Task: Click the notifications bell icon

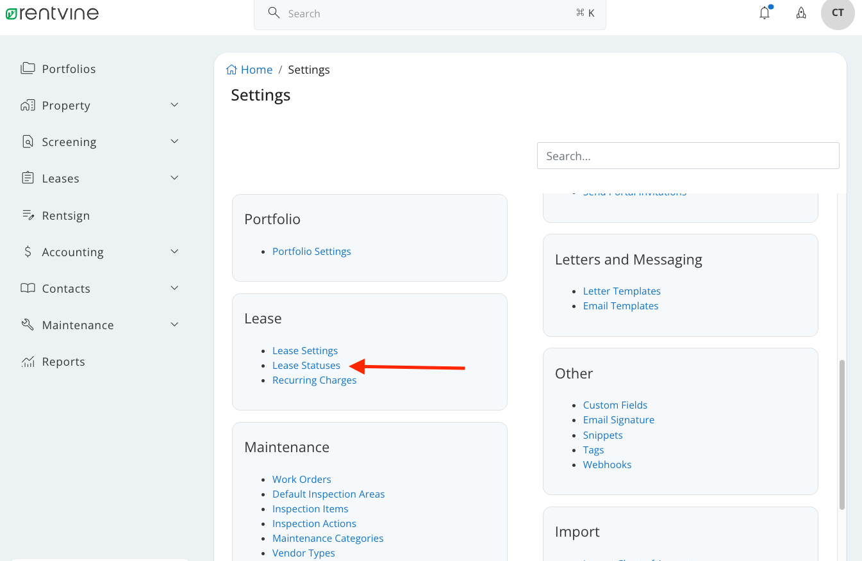Action: pos(765,13)
